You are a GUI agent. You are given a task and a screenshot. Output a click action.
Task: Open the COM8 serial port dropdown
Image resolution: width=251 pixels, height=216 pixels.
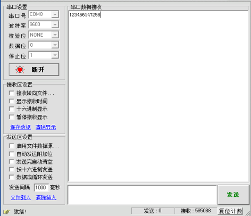(55, 14)
